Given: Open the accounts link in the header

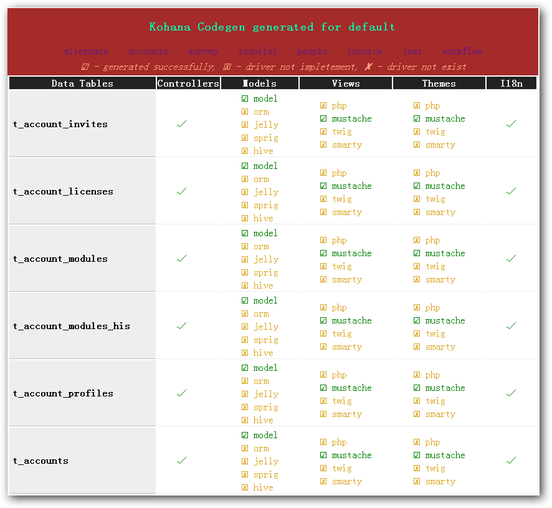Looking at the screenshot, I should coord(148,52).
